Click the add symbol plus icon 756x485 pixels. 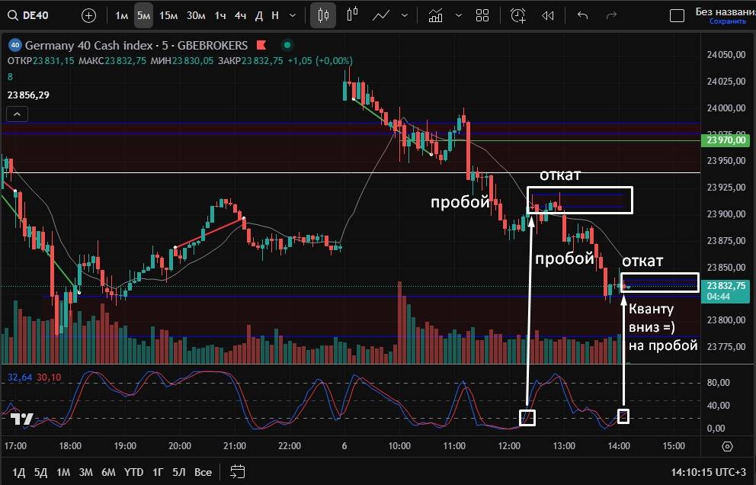pyautogui.click(x=88, y=15)
